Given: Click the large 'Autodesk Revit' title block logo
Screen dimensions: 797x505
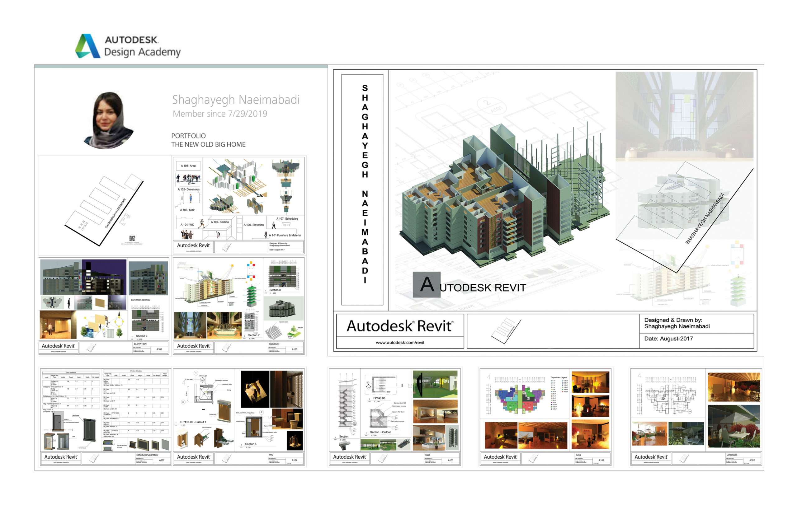Looking at the screenshot, I should pyautogui.click(x=400, y=326).
